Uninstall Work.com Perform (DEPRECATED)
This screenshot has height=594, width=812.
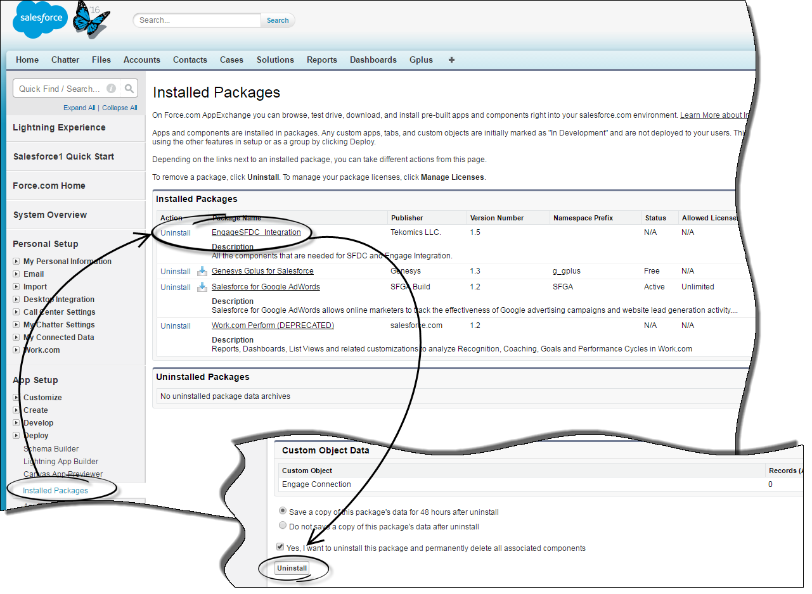176,325
